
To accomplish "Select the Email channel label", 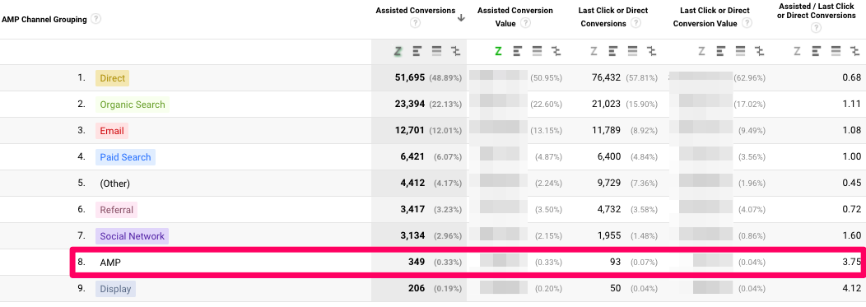I will pos(112,131).
